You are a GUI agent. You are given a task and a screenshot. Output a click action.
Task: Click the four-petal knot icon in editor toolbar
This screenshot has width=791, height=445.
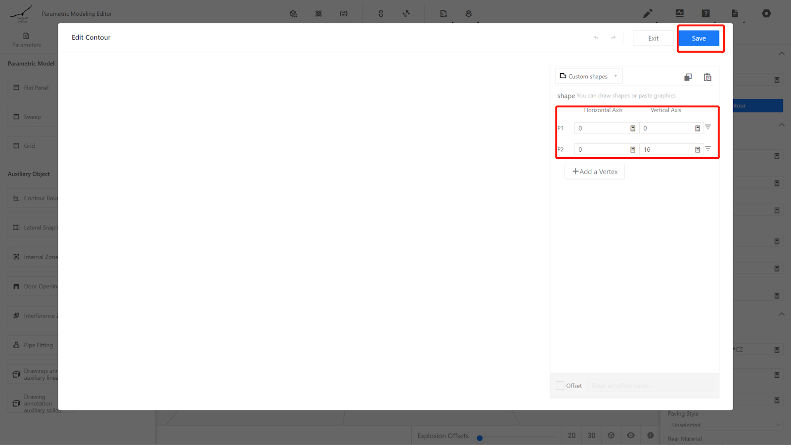(x=318, y=14)
